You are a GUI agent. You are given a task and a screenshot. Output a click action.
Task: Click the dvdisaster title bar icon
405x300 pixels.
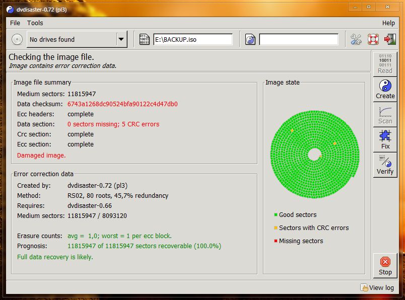tap(10, 10)
